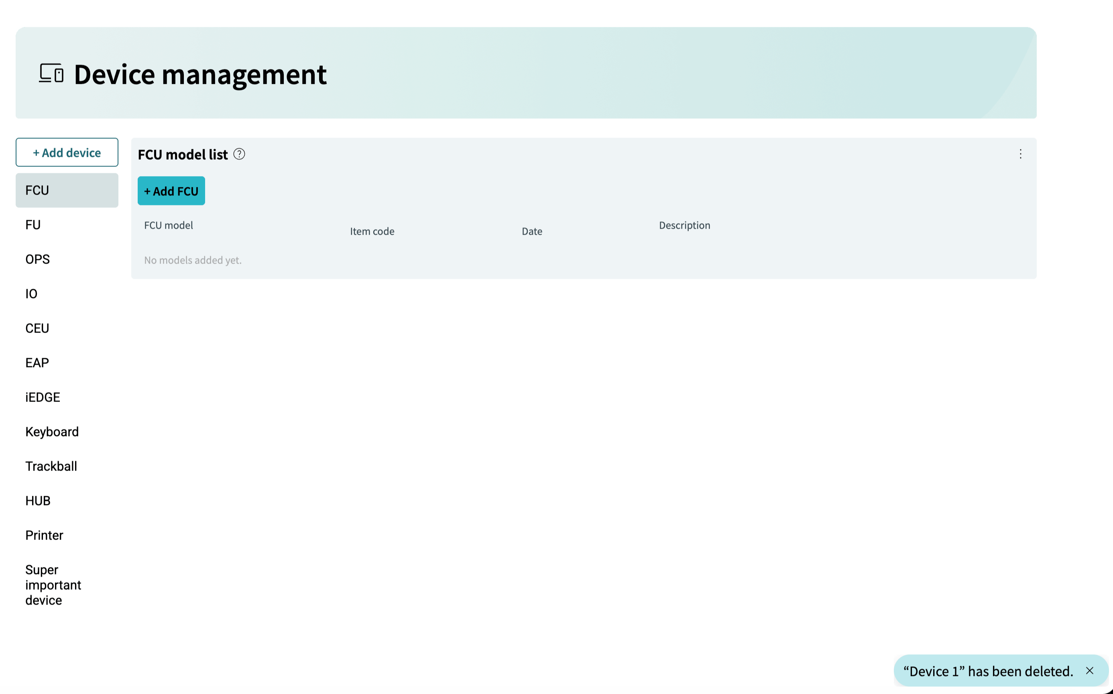Switch to the CEU category
This screenshot has width=1113, height=694.
click(67, 328)
